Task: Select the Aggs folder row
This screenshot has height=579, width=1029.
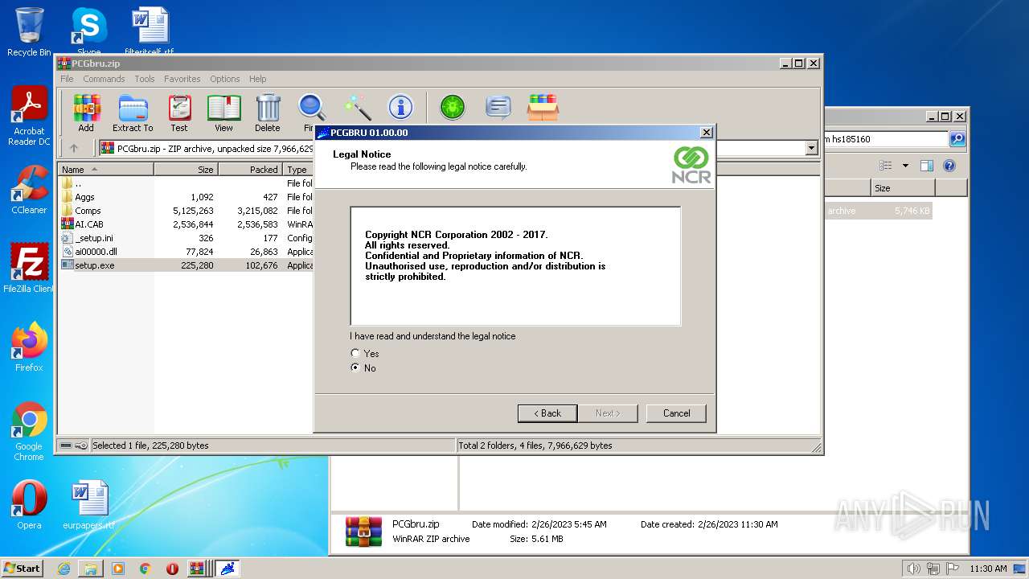Action: [187, 197]
